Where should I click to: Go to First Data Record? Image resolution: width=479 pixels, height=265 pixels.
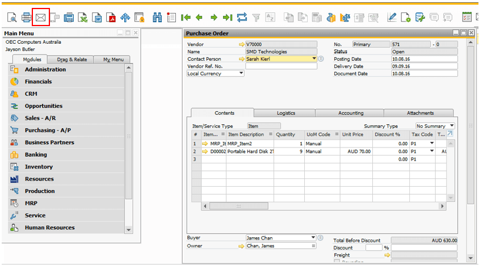[186, 18]
